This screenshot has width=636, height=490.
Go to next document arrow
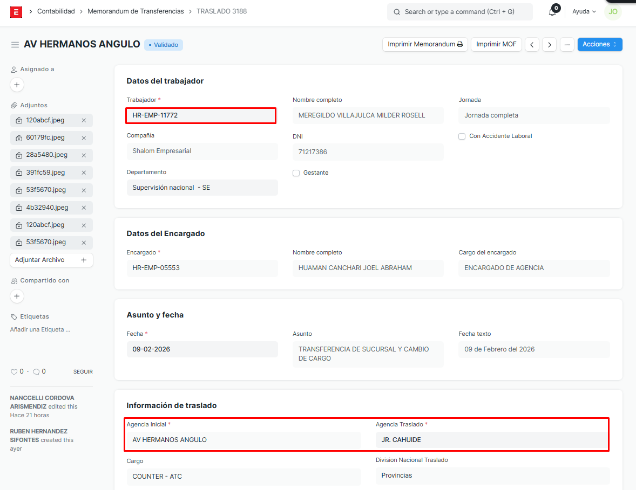(549, 45)
